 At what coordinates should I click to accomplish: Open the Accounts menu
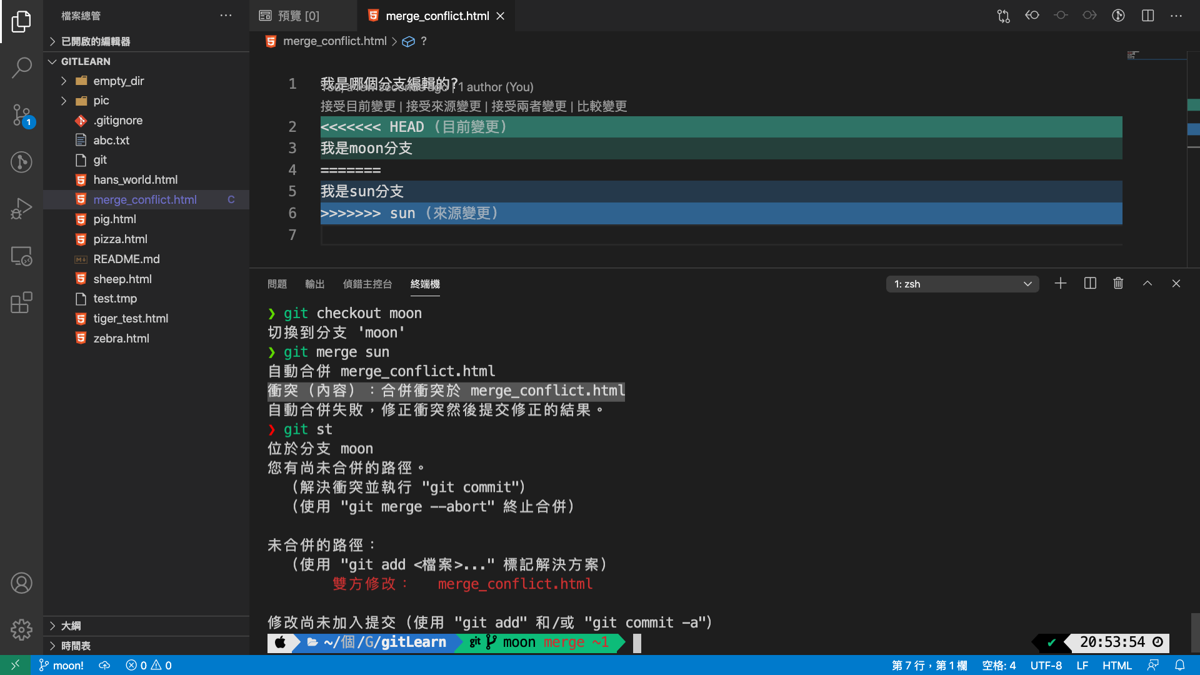(x=21, y=582)
